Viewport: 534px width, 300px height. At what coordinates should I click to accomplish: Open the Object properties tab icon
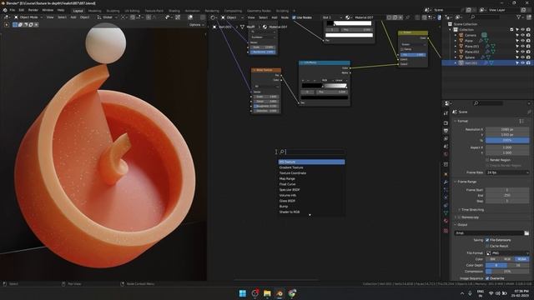[446, 174]
